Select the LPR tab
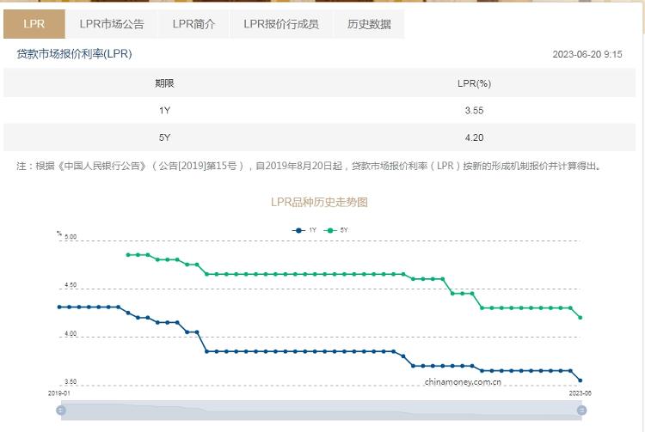This screenshot has height=432, width=645. click(34, 24)
